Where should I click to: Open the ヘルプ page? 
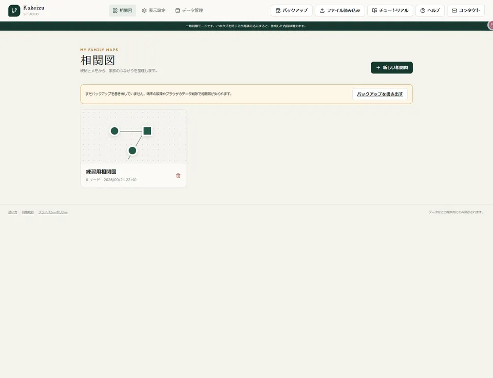pos(430,10)
